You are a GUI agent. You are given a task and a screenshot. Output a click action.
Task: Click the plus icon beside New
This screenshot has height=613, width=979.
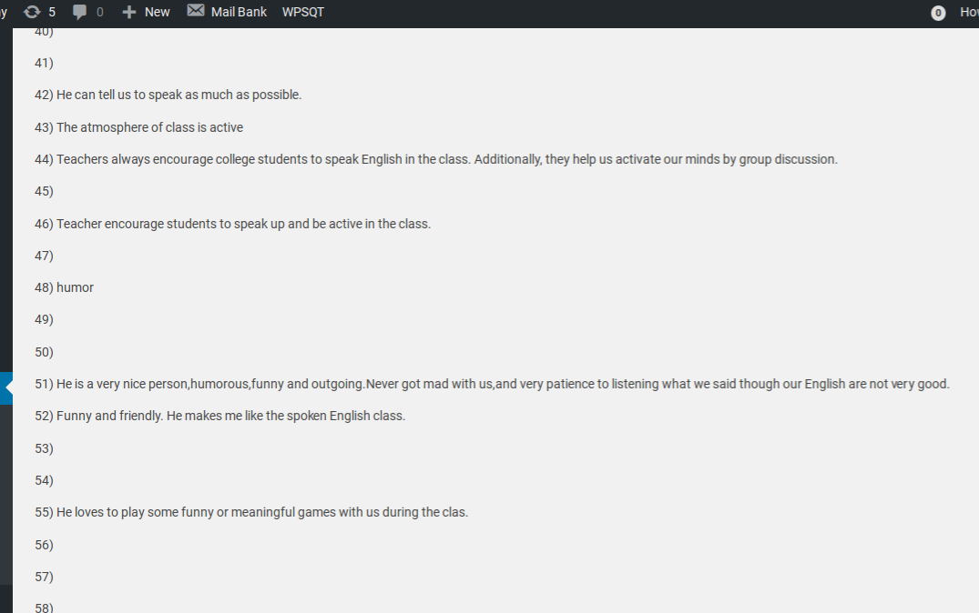129,12
